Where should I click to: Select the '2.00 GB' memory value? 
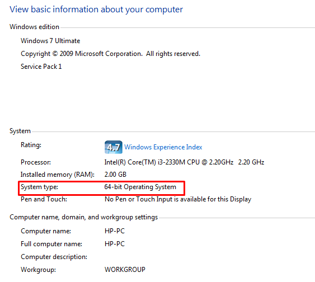point(115,175)
